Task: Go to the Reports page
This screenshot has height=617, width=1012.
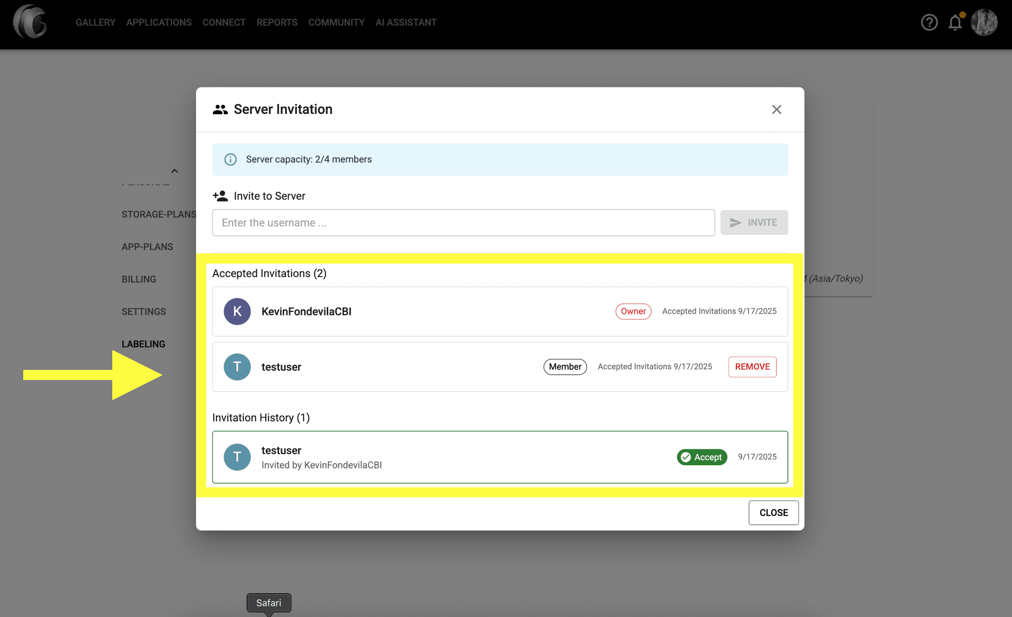Action: point(277,23)
